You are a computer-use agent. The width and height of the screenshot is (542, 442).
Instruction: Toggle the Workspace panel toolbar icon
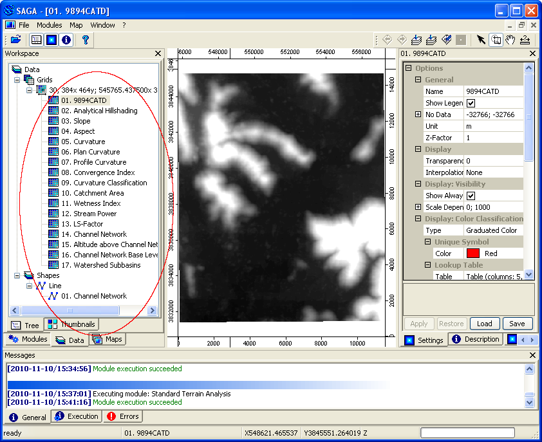(36, 40)
